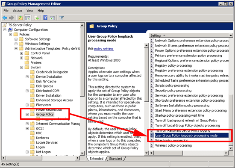The image size is (235, 168).
Task: Switch to the Standard tab
Action: point(115,159)
